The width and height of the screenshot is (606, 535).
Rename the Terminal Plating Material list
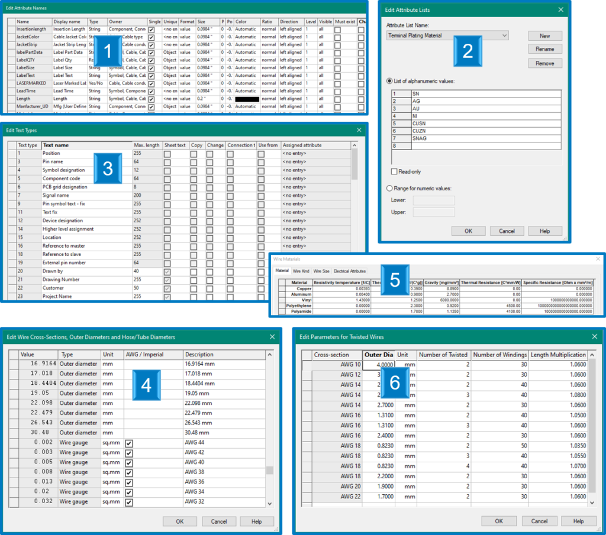tap(544, 48)
